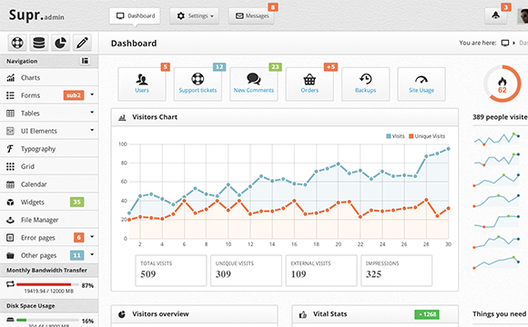Open Error pages in the navigation

point(49,238)
